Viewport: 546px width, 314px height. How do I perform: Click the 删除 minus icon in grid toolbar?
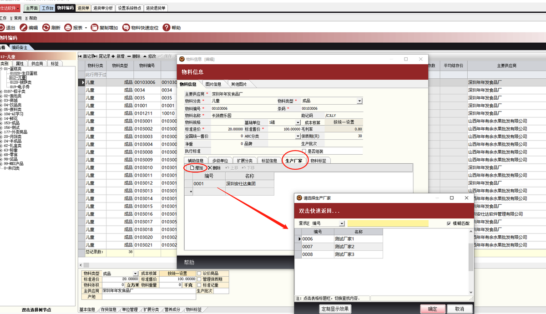pyautogui.click(x=129, y=56)
